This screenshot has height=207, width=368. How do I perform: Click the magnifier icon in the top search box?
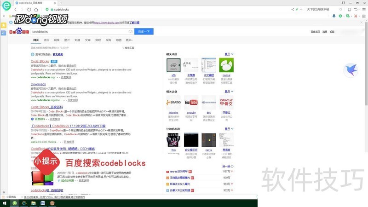point(341,10)
